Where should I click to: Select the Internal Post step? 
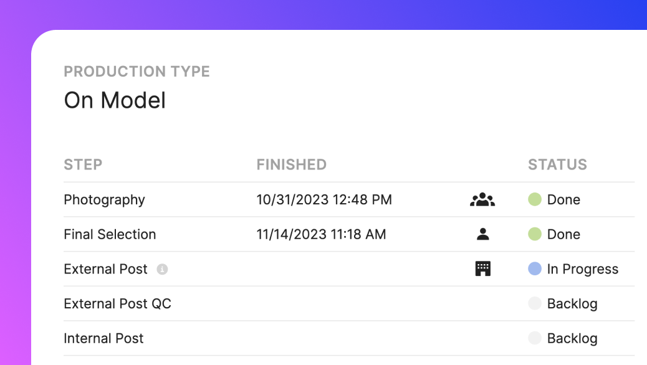103,339
